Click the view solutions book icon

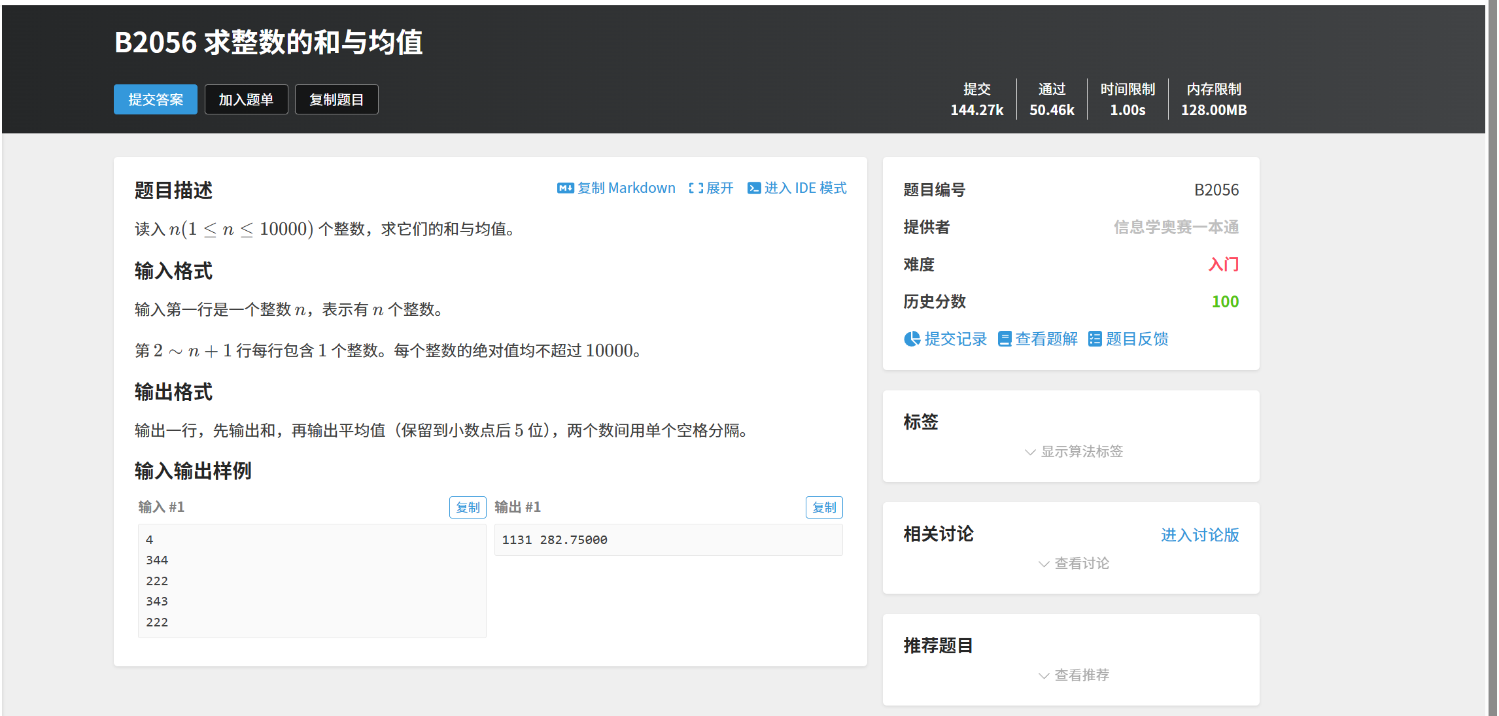(x=1005, y=339)
